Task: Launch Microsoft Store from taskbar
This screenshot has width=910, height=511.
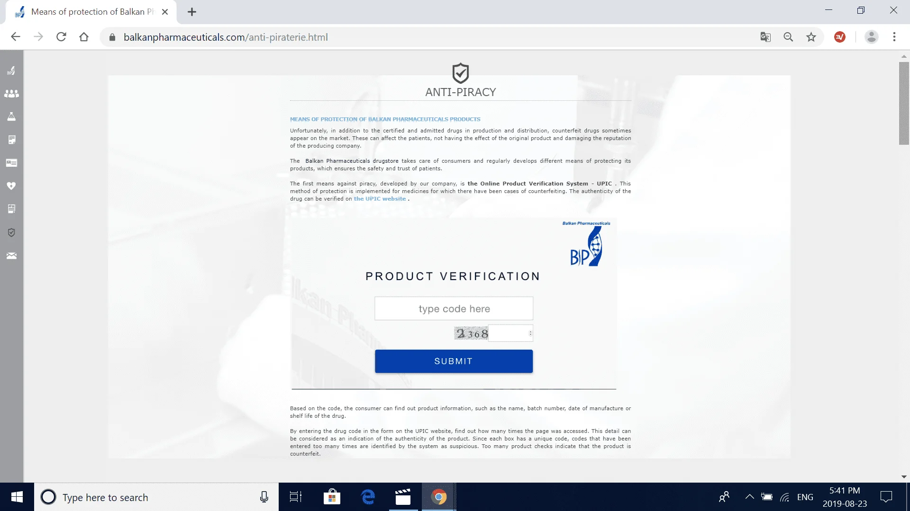Action: pyautogui.click(x=332, y=497)
